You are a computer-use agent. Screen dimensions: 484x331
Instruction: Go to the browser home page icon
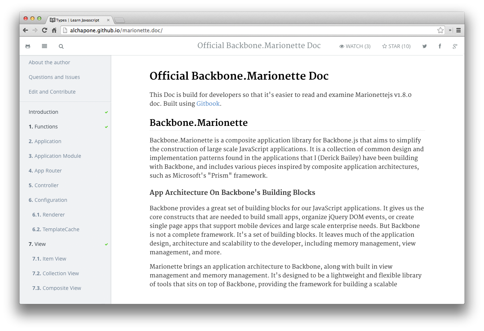tap(54, 30)
